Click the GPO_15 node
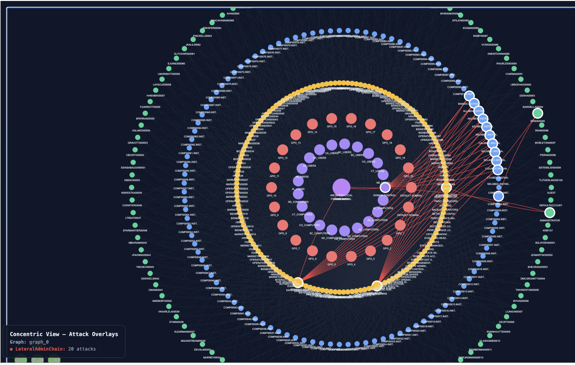This screenshot has width=575, height=365. point(332,119)
